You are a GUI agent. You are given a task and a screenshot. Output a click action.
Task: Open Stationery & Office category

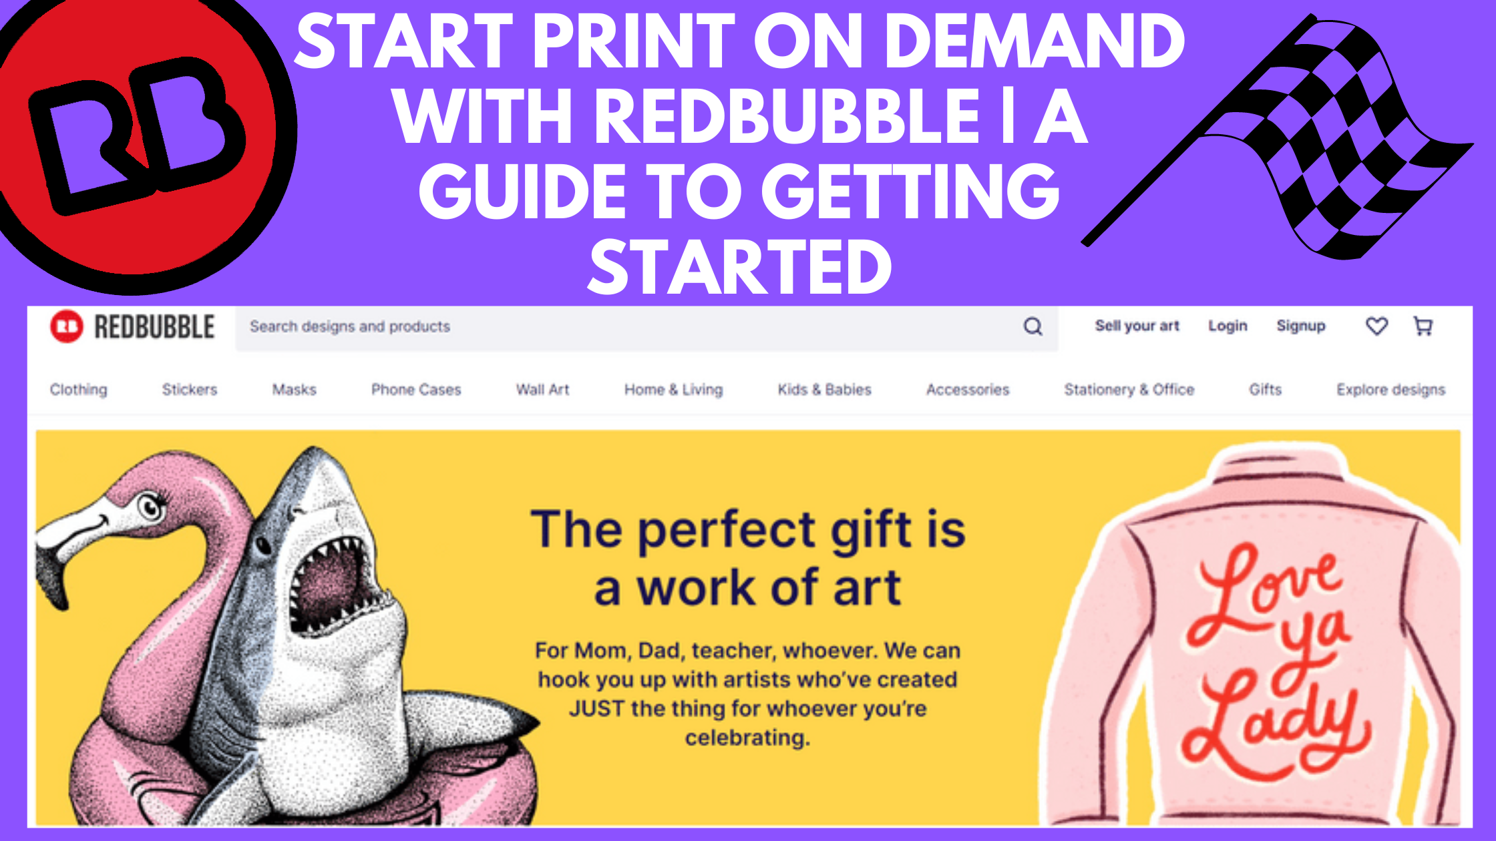tap(1129, 390)
